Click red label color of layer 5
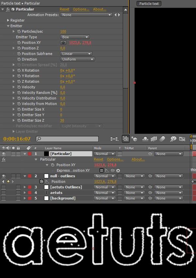This screenshot has height=278, width=196. tap(30, 198)
